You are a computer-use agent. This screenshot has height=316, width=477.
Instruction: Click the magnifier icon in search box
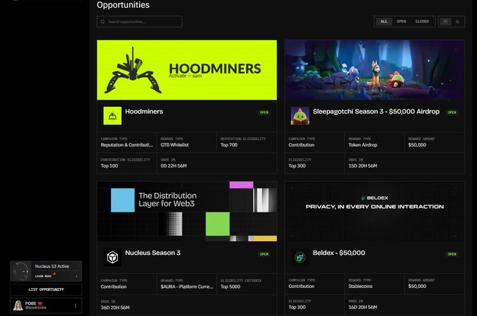[103, 22]
